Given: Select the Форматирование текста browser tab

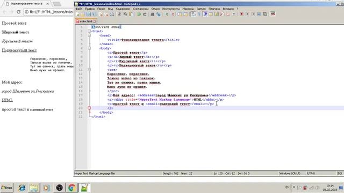Looking at the screenshot, I should click(27, 4).
